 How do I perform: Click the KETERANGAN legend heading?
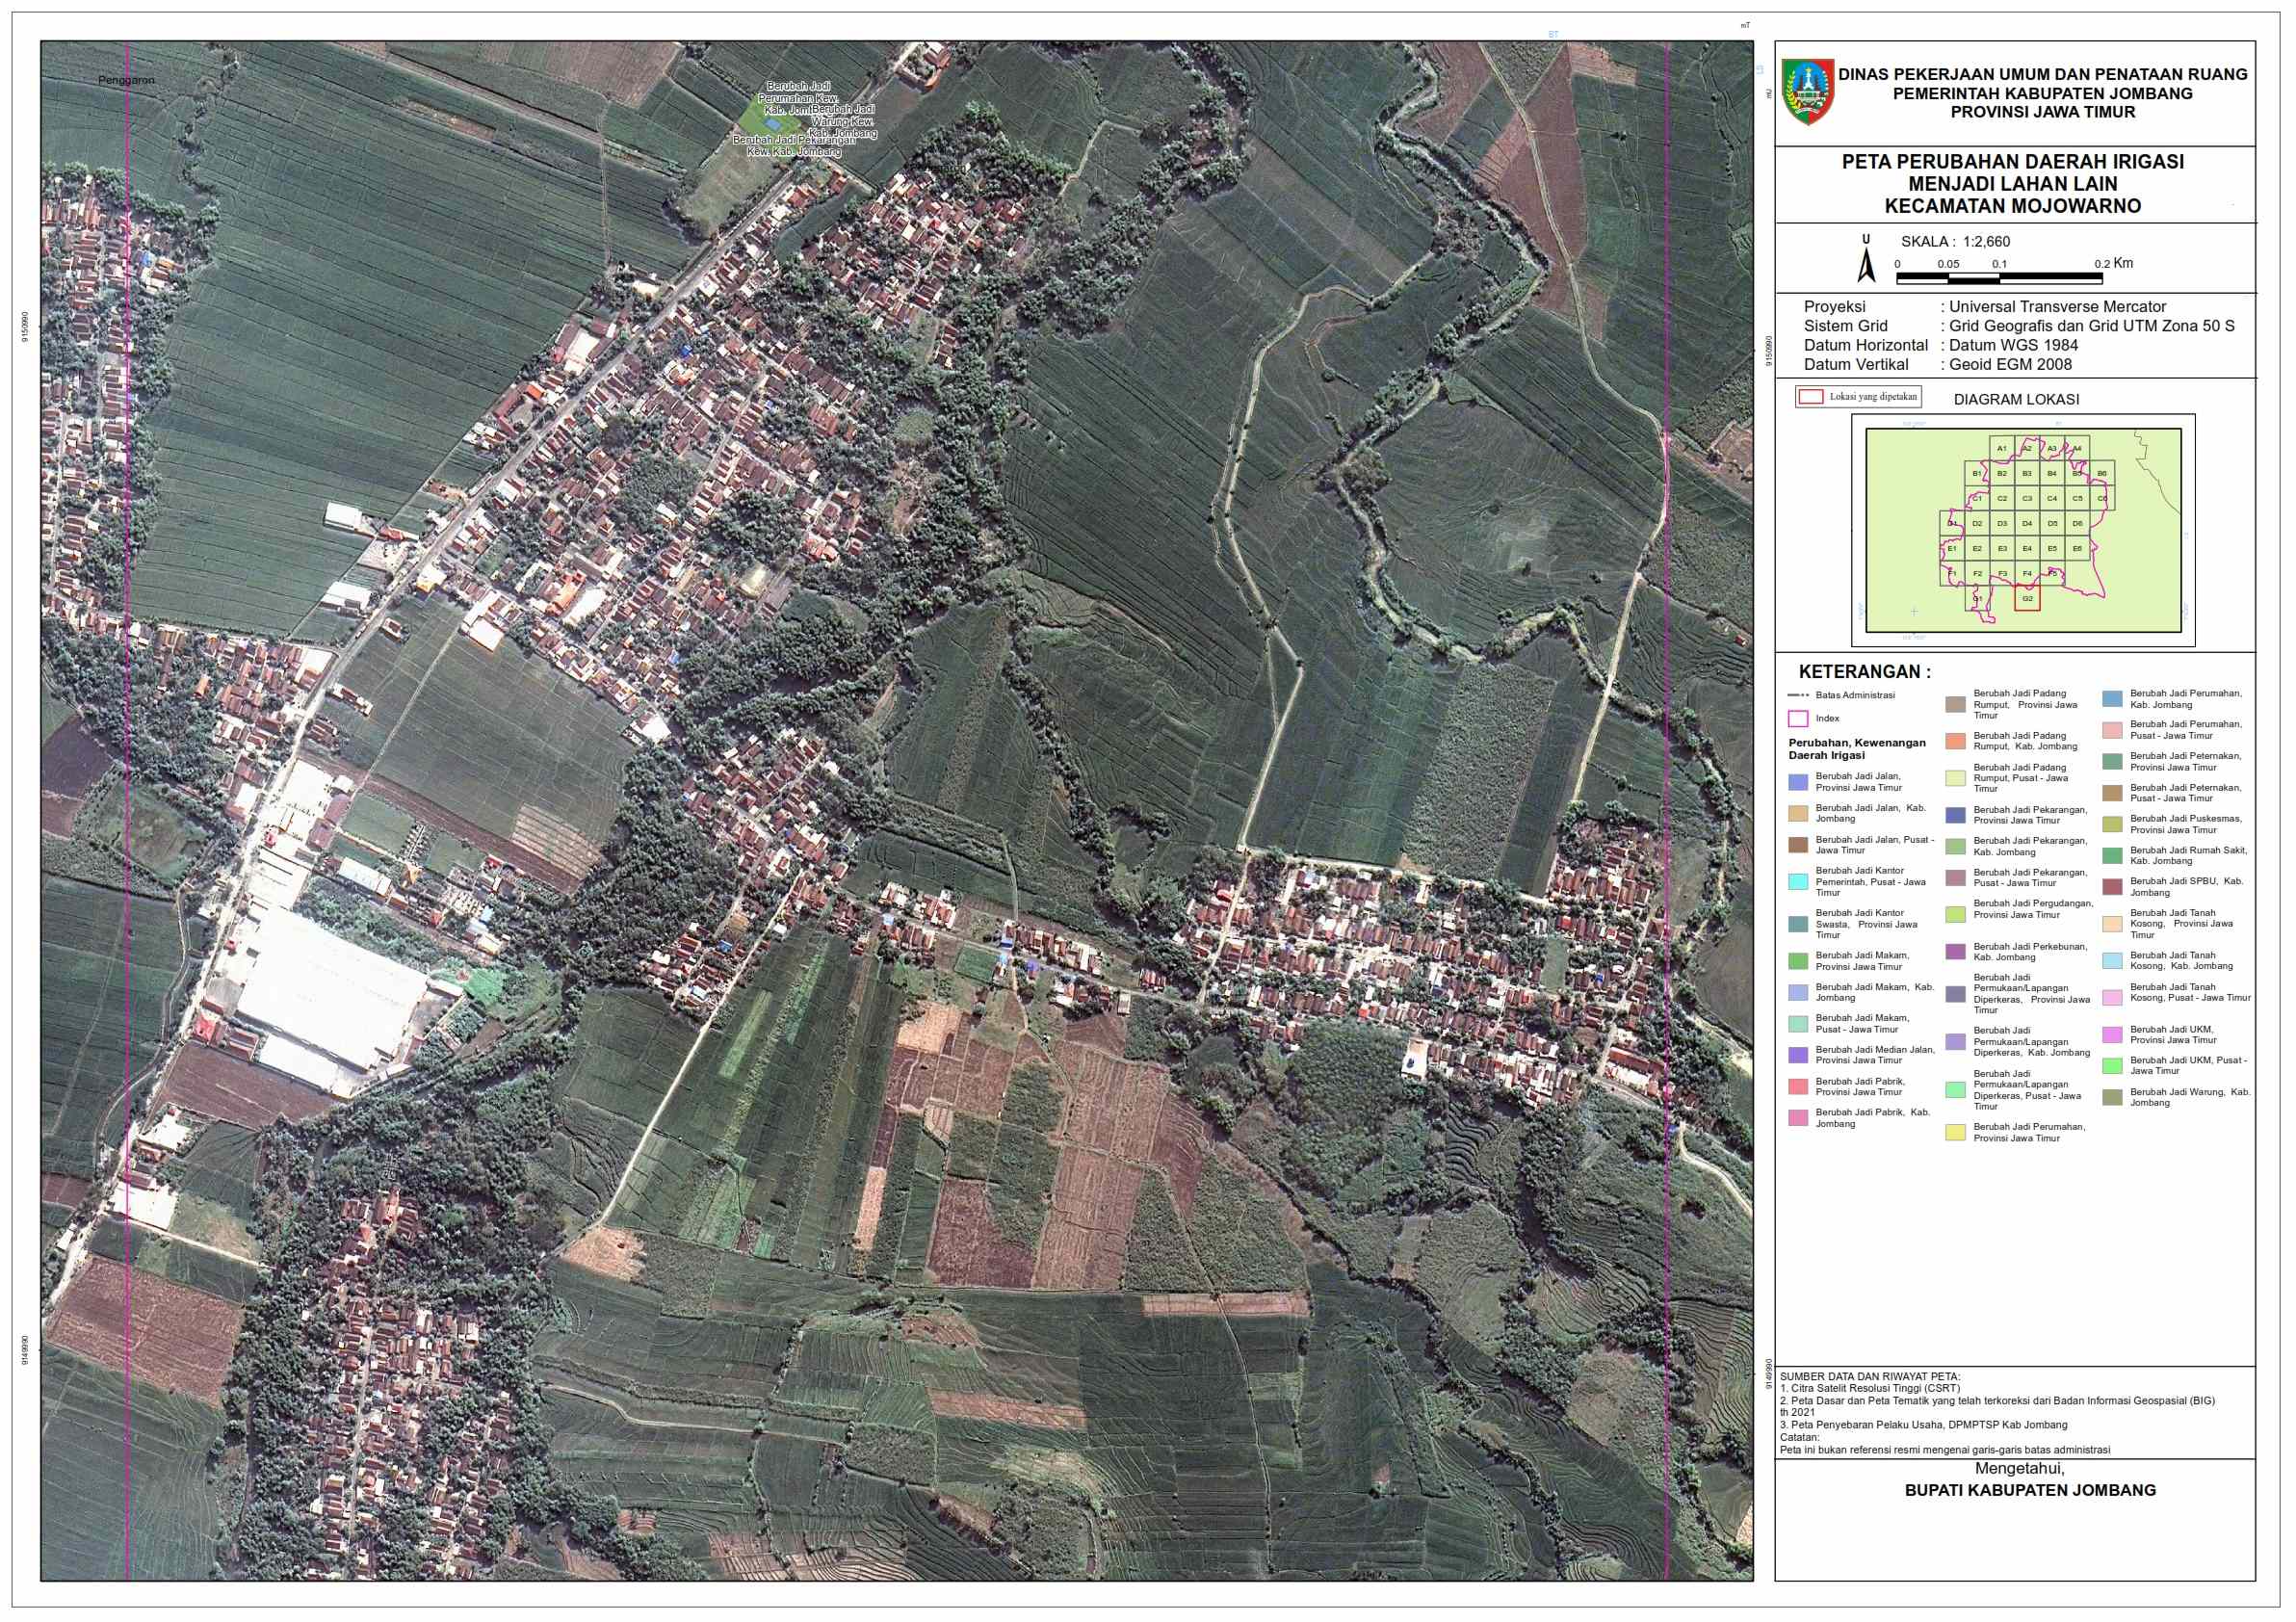pyautogui.click(x=1864, y=672)
